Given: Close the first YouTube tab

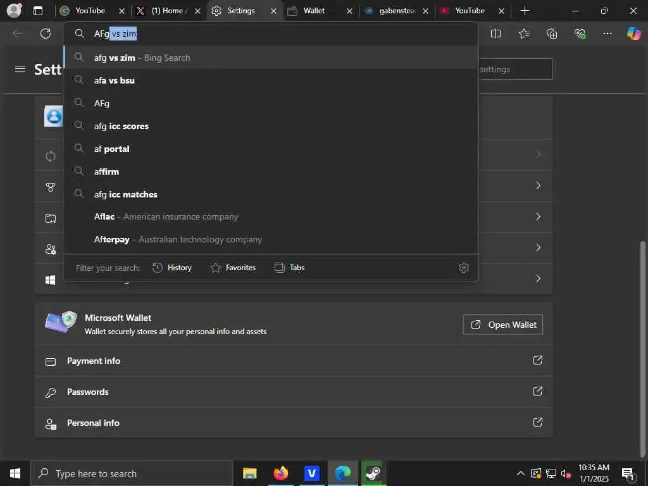Looking at the screenshot, I should tap(122, 11).
